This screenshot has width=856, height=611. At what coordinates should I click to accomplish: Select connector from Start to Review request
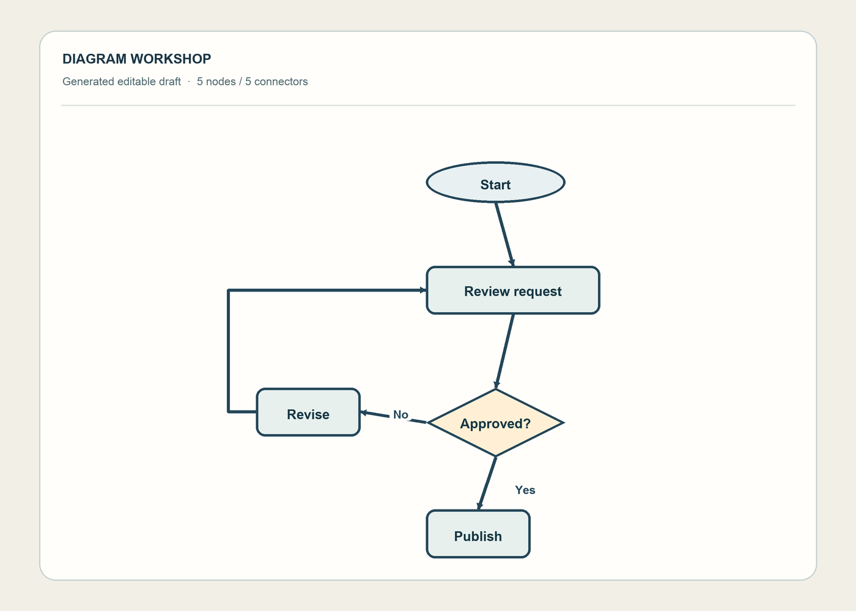(504, 234)
